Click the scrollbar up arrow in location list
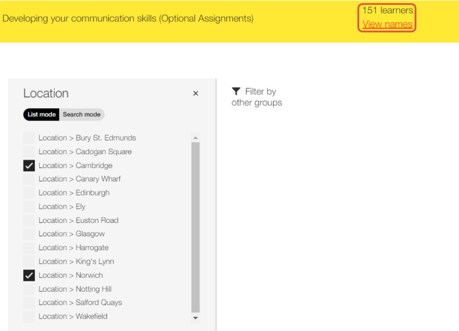459x331 pixels. [195, 137]
